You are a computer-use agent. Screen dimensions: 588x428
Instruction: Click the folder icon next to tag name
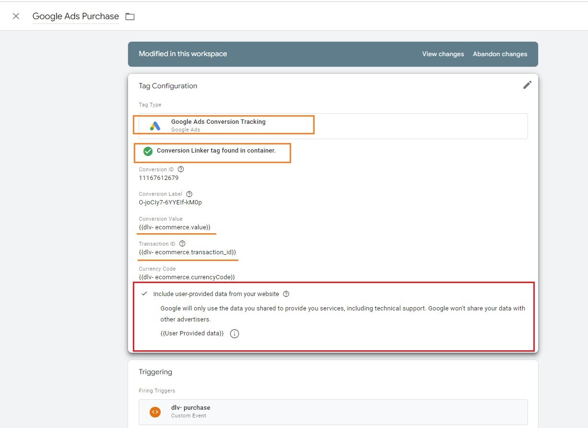tap(129, 16)
